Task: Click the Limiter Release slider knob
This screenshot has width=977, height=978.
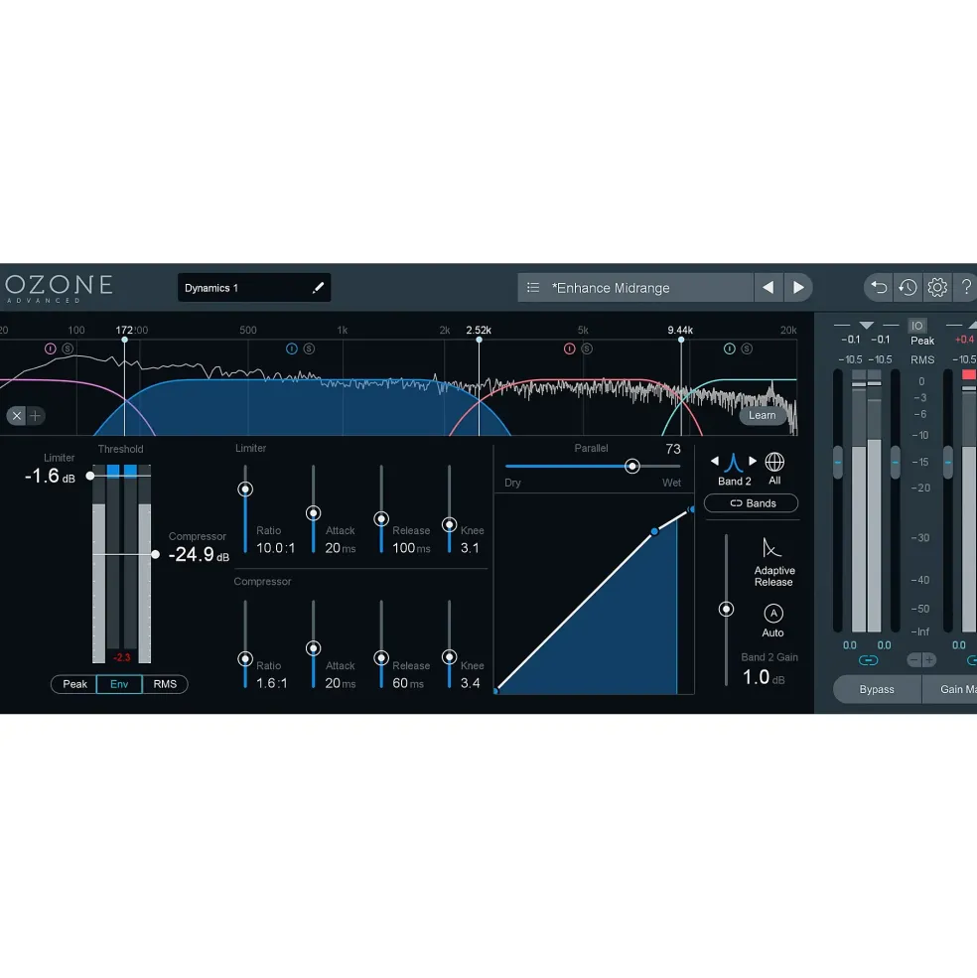Action: (x=381, y=519)
